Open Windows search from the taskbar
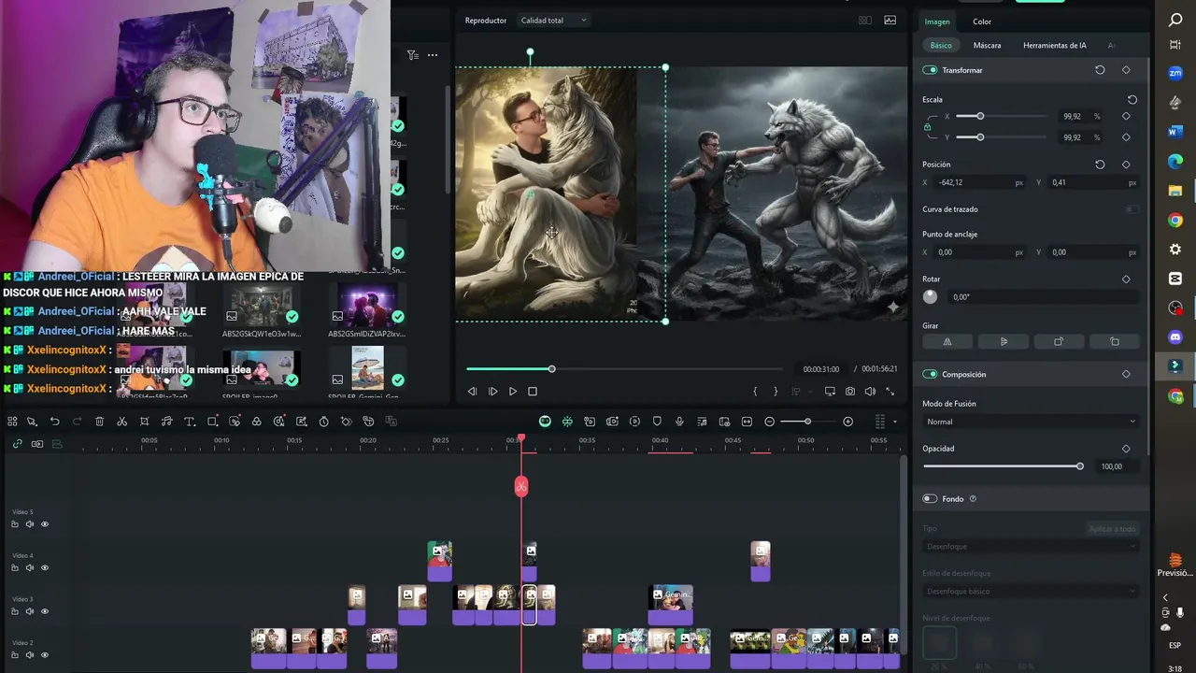The image size is (1196, 673). point(1175,20)
